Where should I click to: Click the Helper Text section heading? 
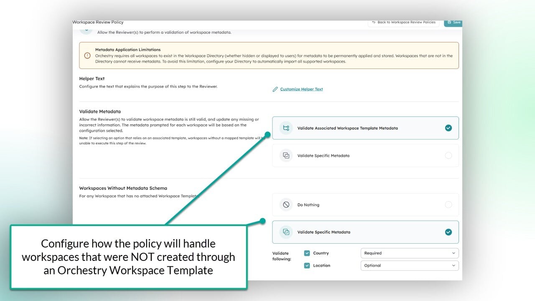92,79
